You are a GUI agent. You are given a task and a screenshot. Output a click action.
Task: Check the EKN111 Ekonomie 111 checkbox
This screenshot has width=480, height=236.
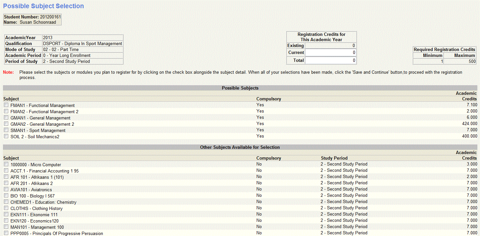click(6, 214)
